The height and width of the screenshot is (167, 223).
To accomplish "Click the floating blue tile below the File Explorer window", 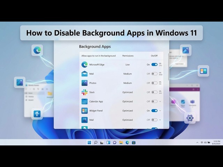I will (37, 114).
